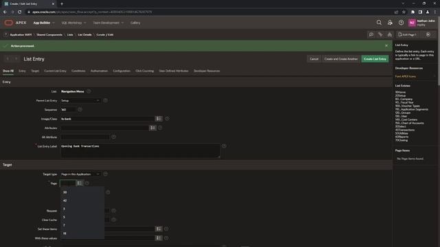Go to Shared Components breadcrumb

49,35
